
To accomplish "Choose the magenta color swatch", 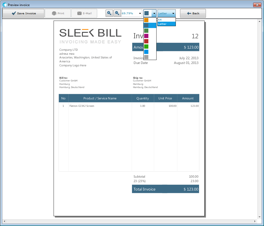I will tap(146, 36).
